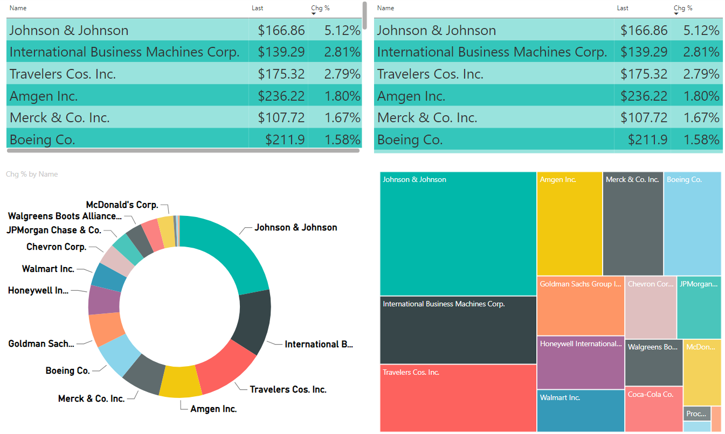Select the pale pink Chevron donut slice
725x434 pixels.
[x=118, y=260]
